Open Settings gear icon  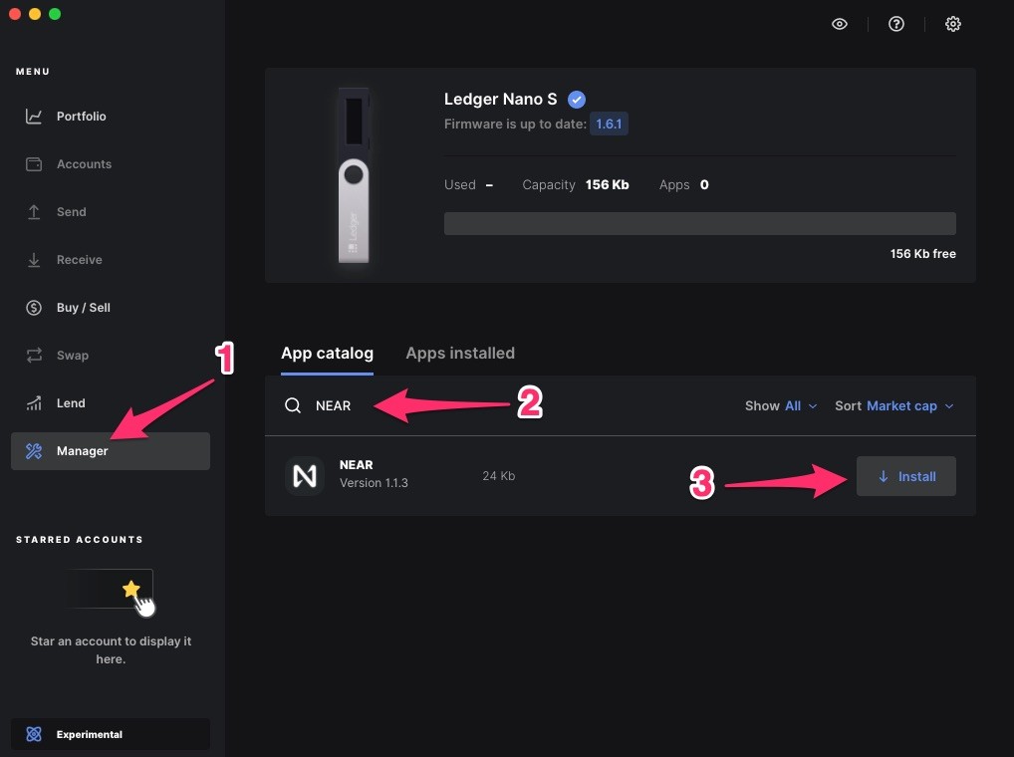point(953,24)
